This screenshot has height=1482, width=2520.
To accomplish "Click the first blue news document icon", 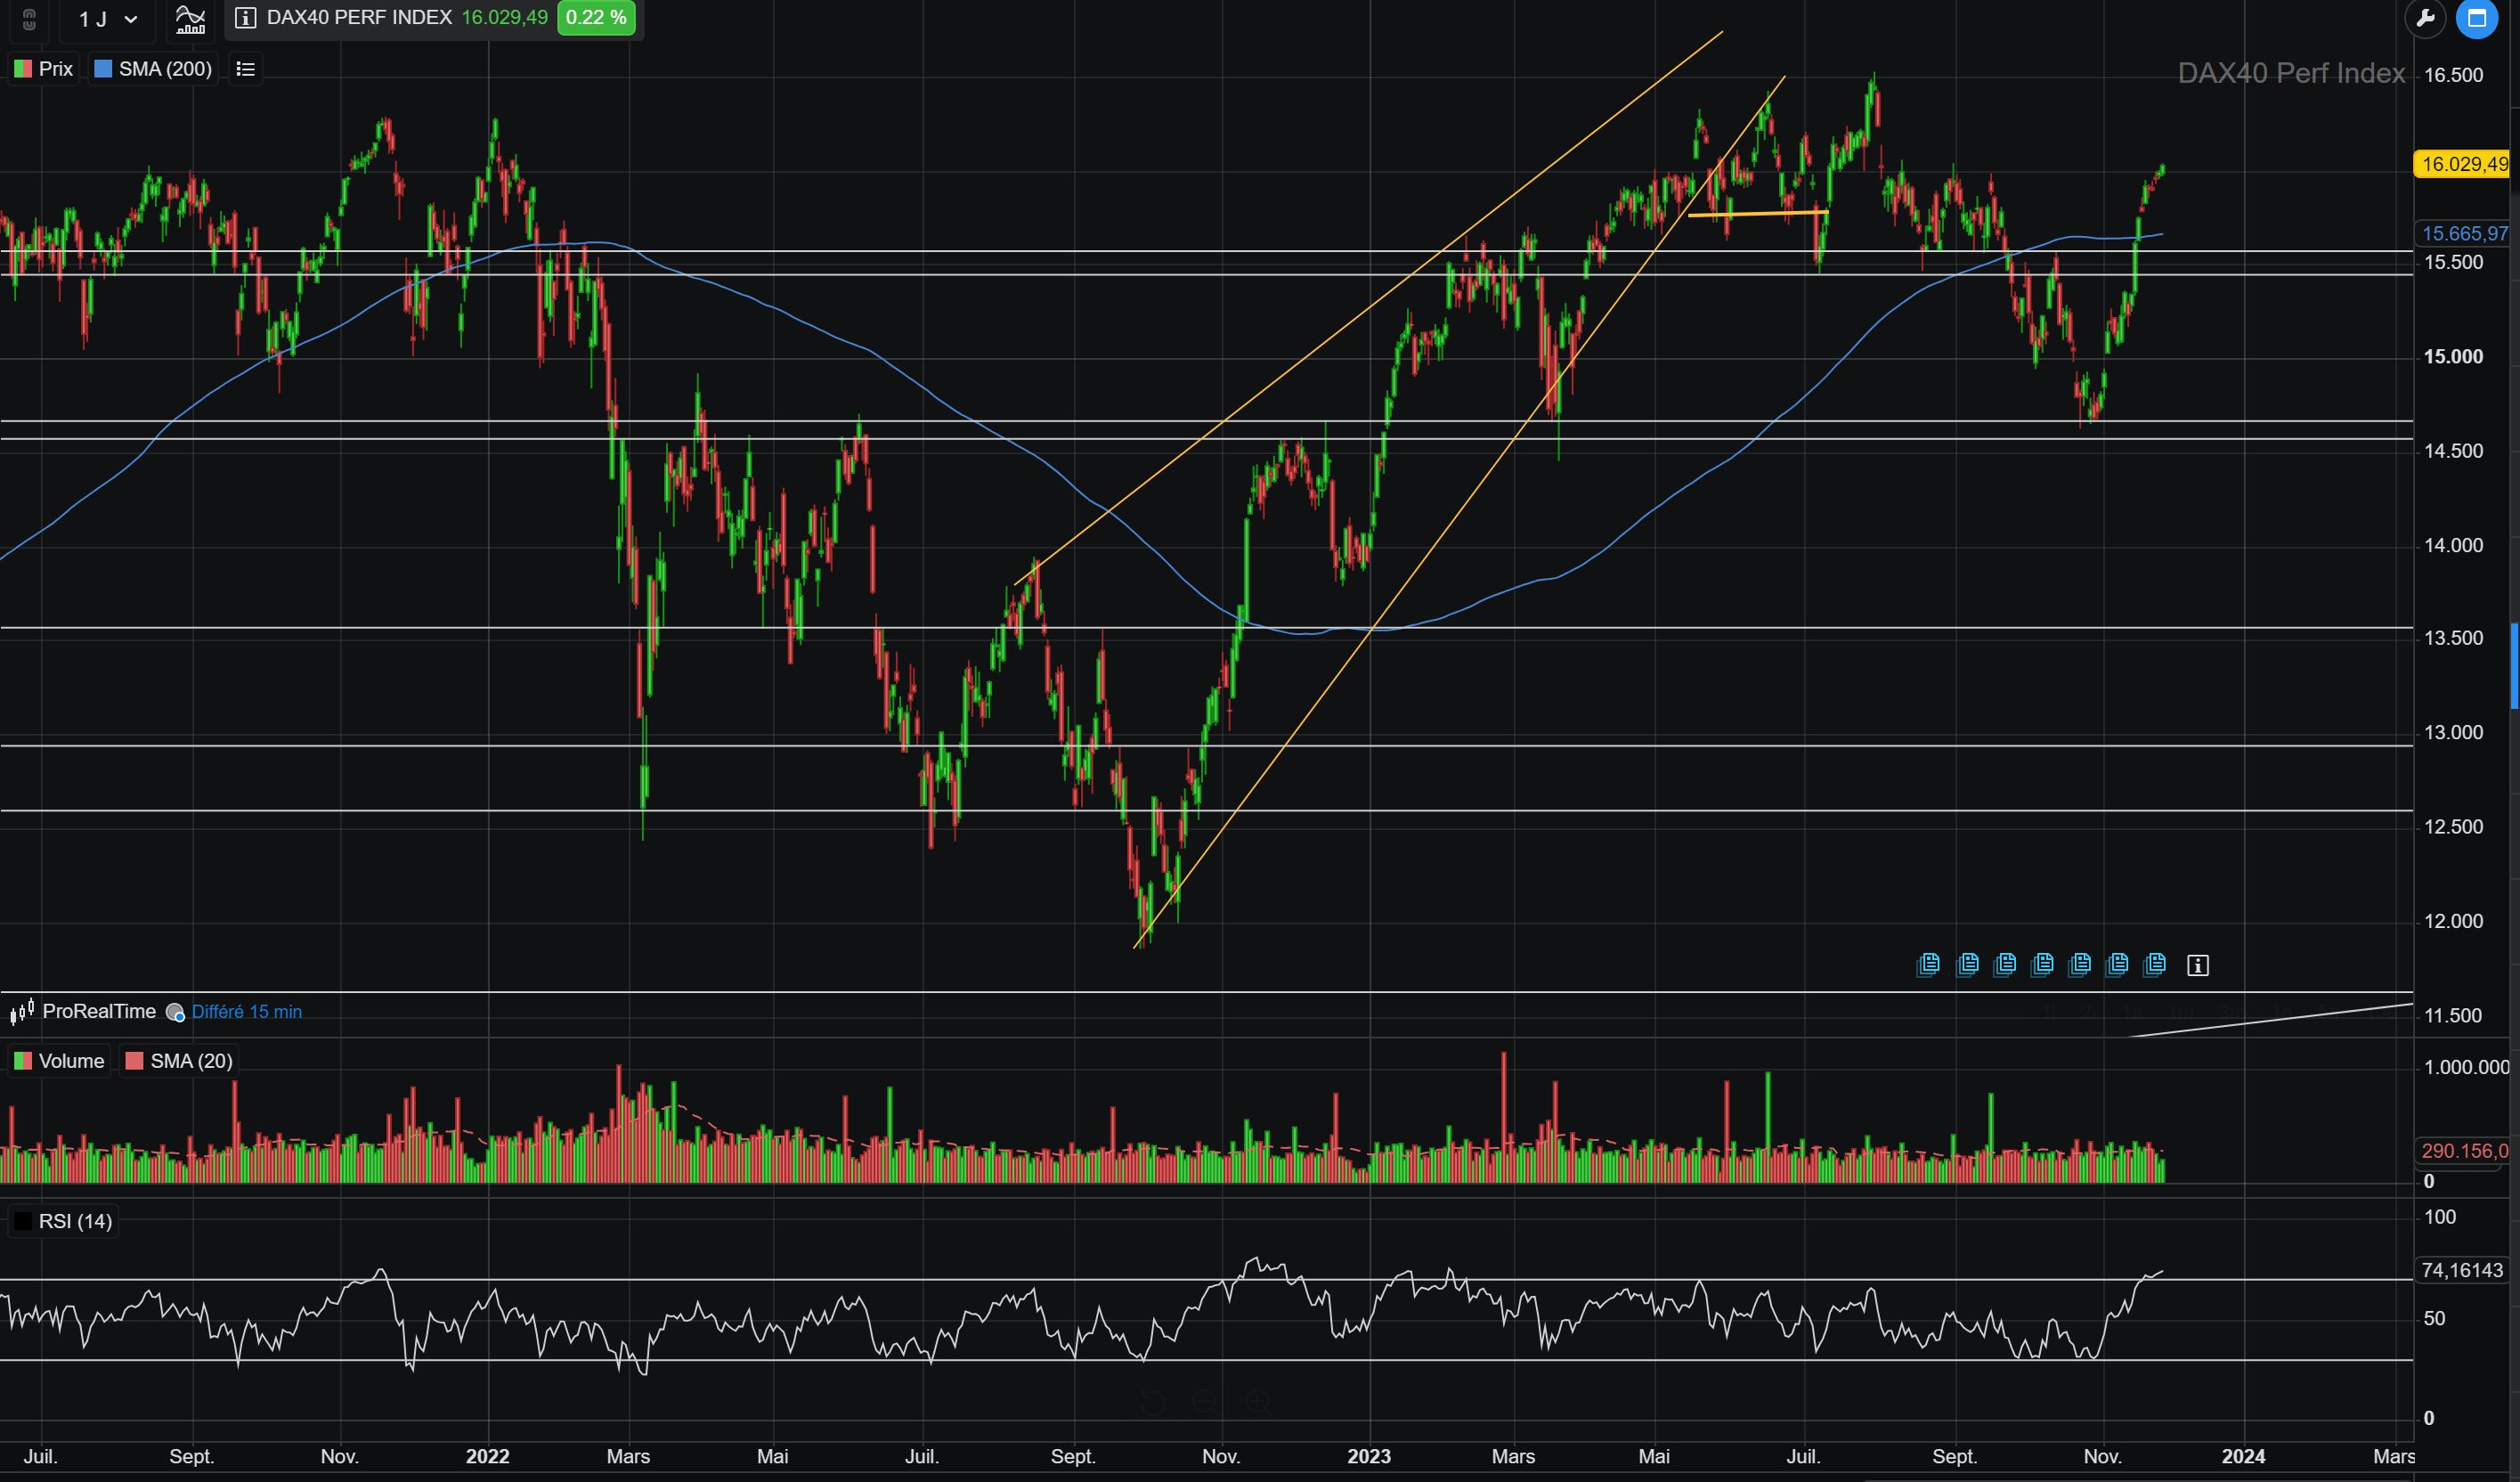I will point(1929,964).
